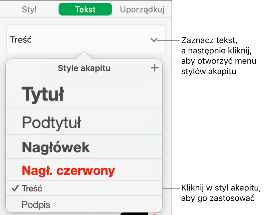Add new paragraph style with plus icon
Screen dimensions: 265x215
[x=154, y=68]
